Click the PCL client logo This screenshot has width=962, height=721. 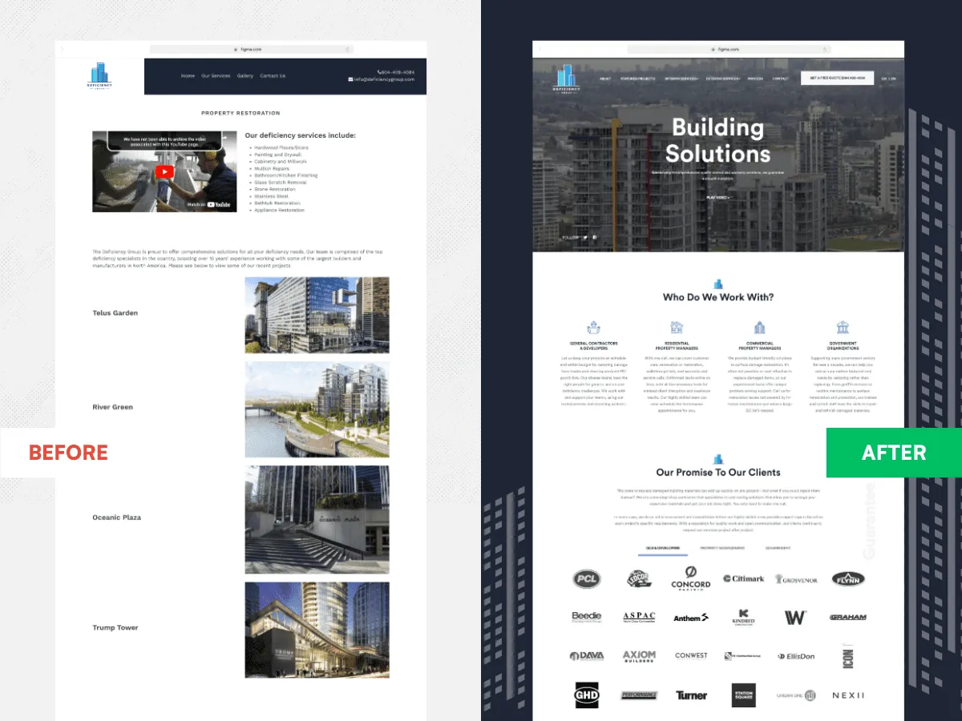587,578
